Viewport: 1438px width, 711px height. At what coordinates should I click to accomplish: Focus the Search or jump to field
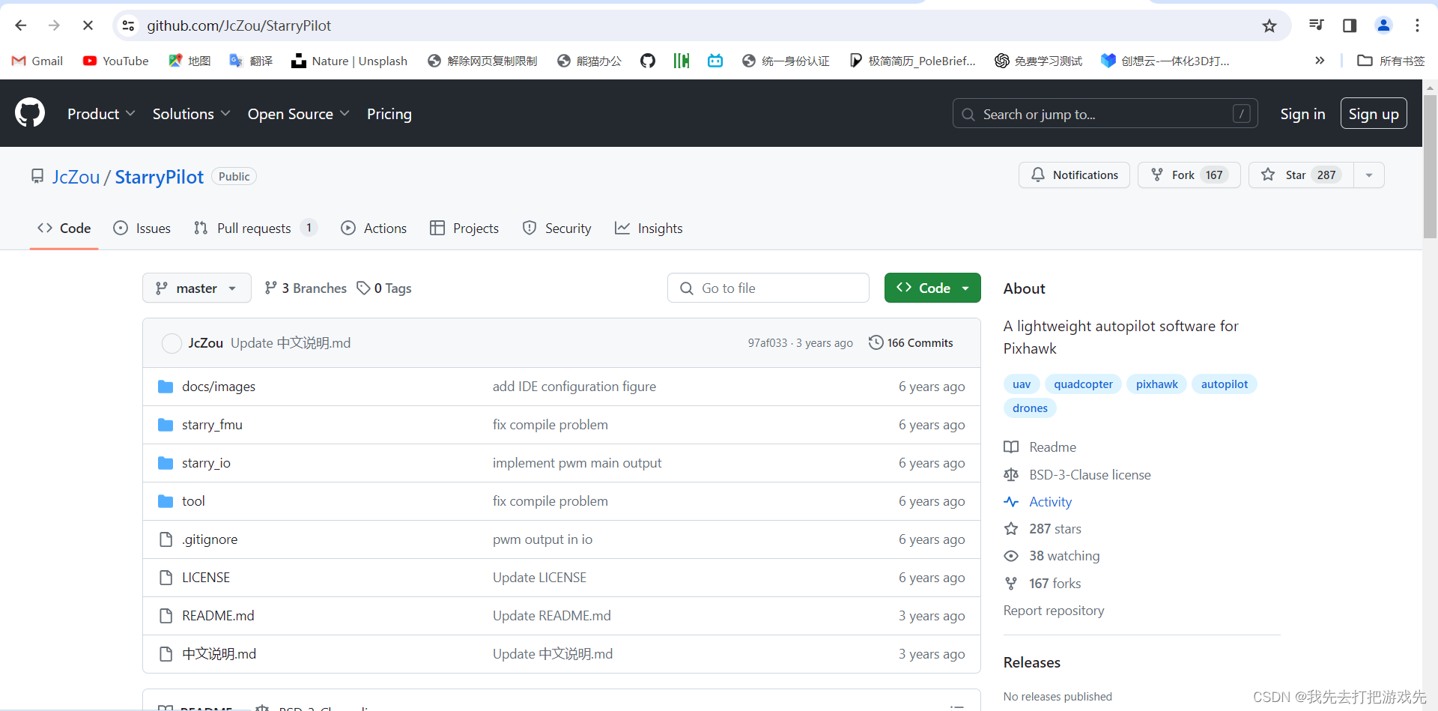pos(1105,114)
